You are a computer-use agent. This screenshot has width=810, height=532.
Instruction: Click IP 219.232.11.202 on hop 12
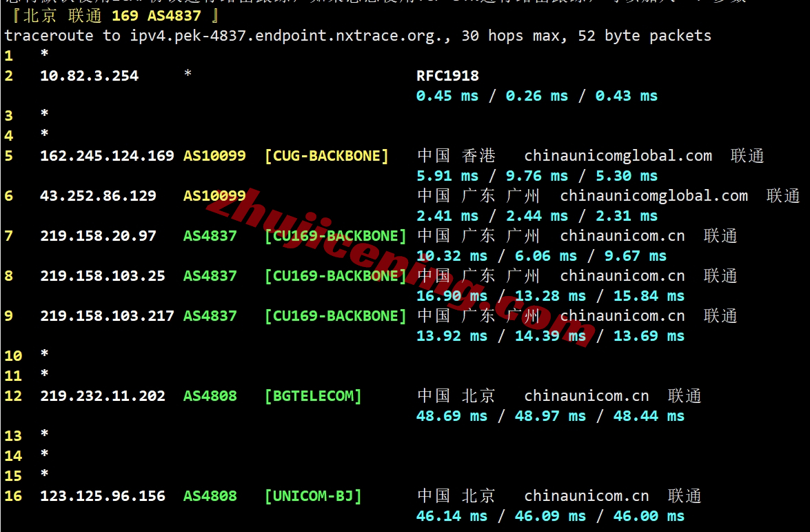(x=103, y=396)
